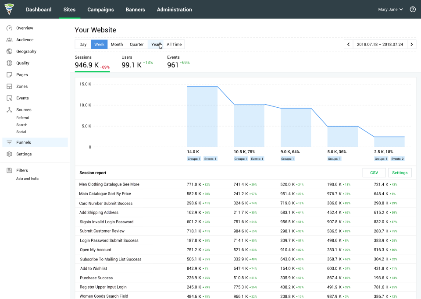
Task: Open the Mary Jane user dropdown
Action: [390, 9]
